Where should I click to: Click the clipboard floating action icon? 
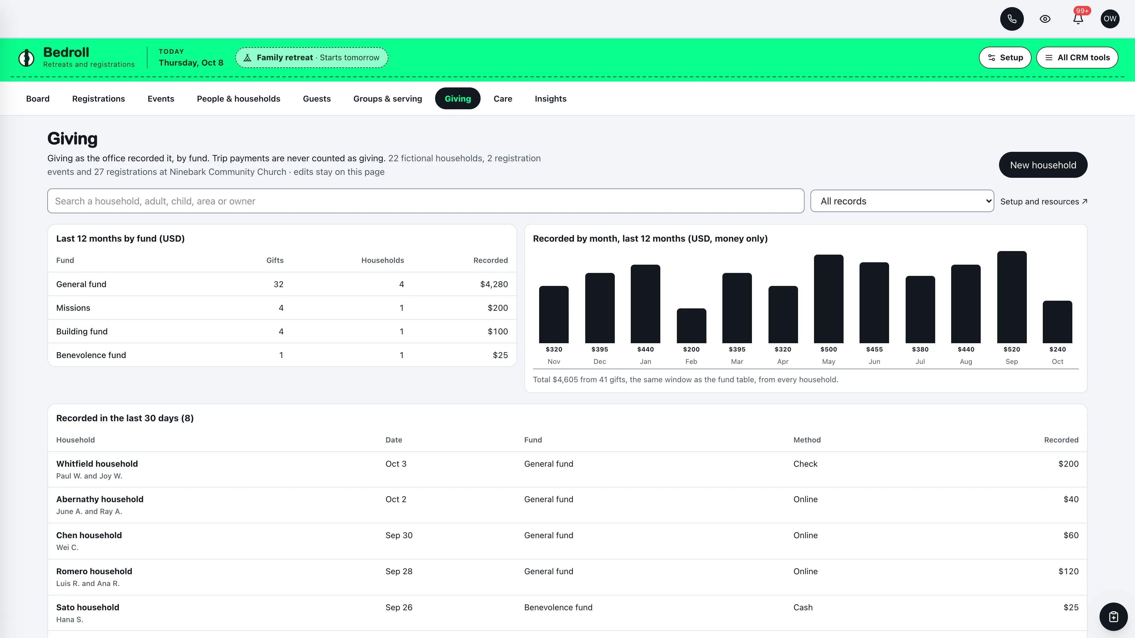pos(1113,616)
